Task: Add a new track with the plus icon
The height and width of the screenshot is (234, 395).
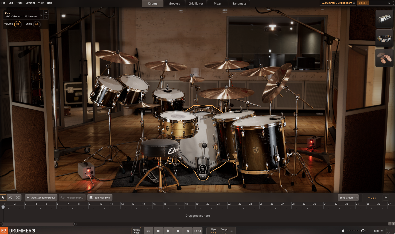Action: tap(386, 197)
